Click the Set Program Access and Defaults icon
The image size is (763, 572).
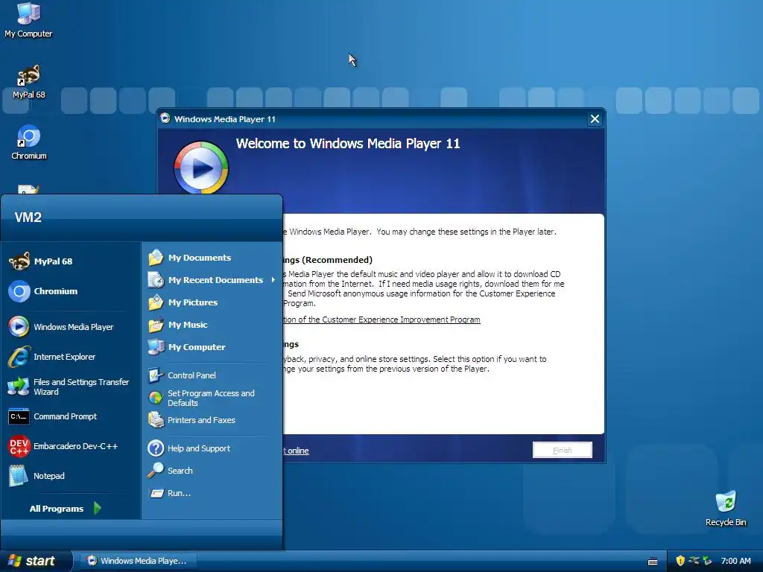pos(156,398)
